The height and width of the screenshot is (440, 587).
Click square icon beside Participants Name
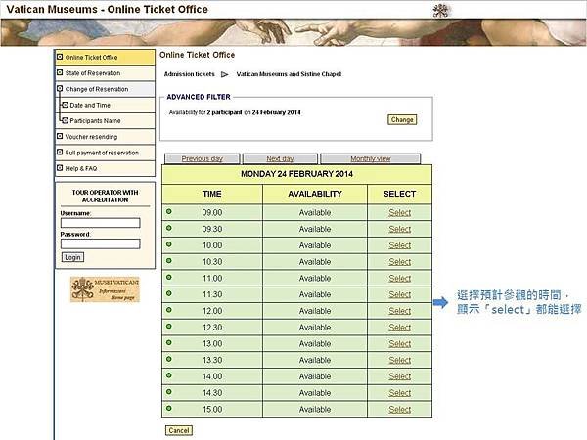(66, 120)
